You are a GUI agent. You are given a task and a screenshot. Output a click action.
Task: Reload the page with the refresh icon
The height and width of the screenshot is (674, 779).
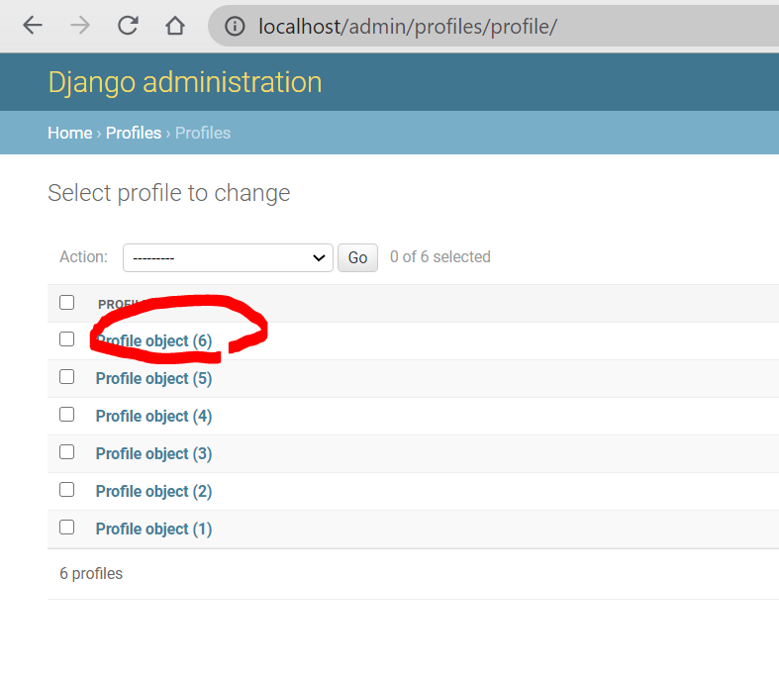pos(128,26)
